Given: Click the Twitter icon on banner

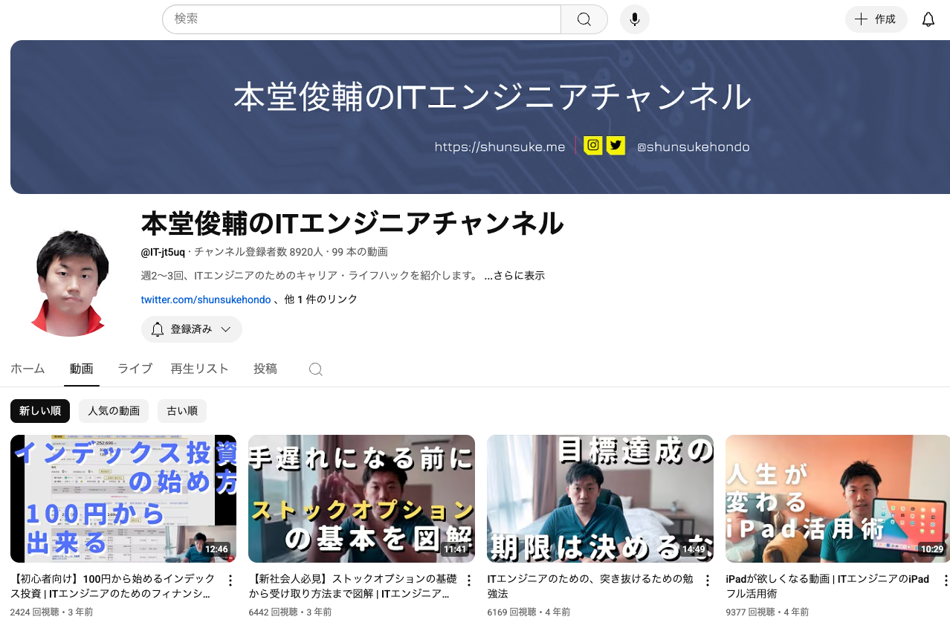Looking at the screenshot, I should pyautogui.click(x=615, y=146).
